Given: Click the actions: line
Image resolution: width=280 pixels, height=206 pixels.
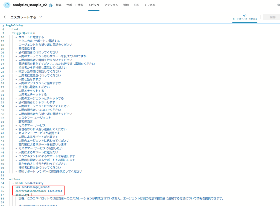Looking at the screenshot, I should pyautogui.click(x=15, y=179).
